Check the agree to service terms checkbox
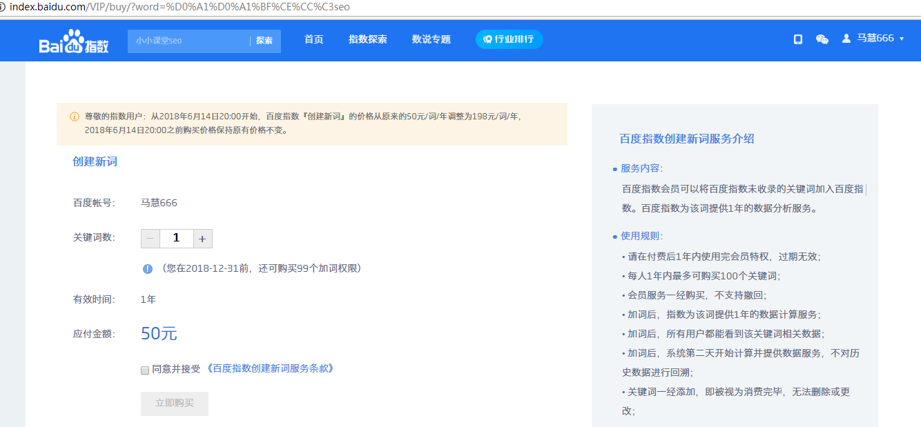The height and width of the screenshot is (427, 921). click(145, 370)
